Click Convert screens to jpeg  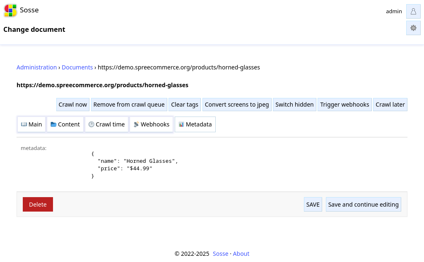pyautogui.click(x=237, y=105)
